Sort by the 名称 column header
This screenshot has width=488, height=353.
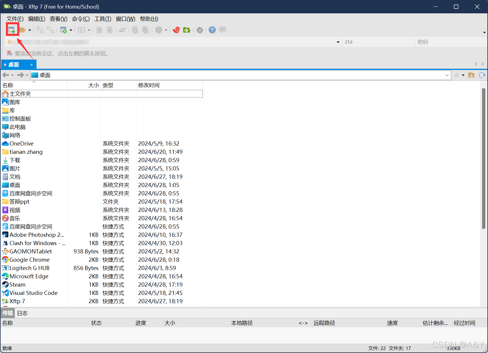pos(34,85)
